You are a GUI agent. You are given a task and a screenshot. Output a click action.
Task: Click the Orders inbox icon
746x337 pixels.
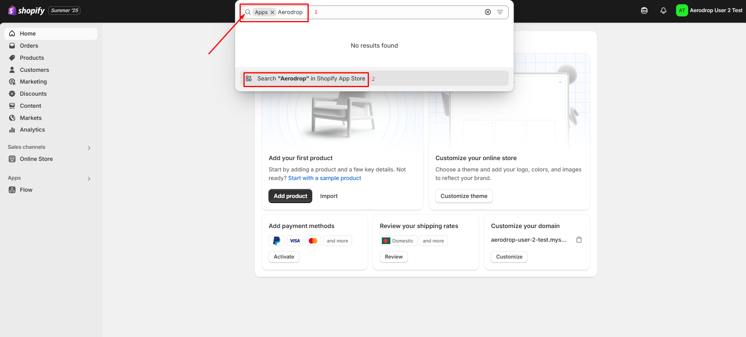(12, 46)
